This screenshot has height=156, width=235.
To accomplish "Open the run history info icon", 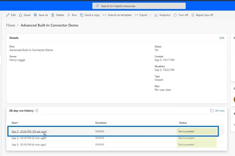I will click(x=37, y=111).
